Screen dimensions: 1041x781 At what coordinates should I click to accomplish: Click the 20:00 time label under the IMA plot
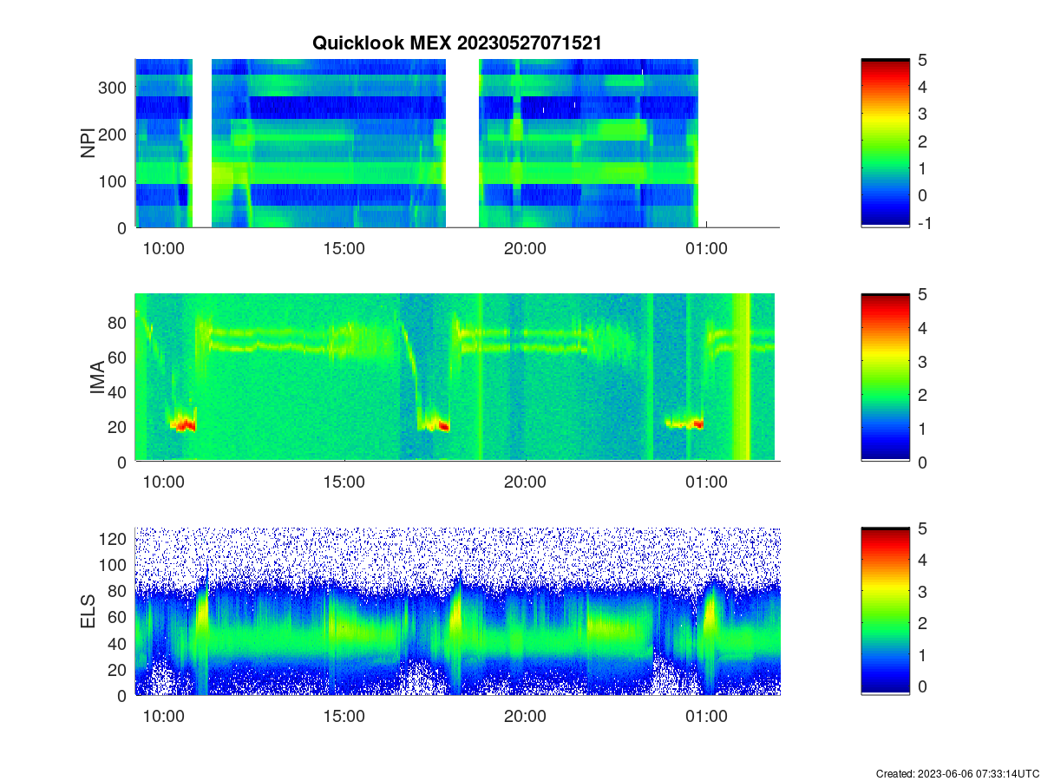coord(526,483)
